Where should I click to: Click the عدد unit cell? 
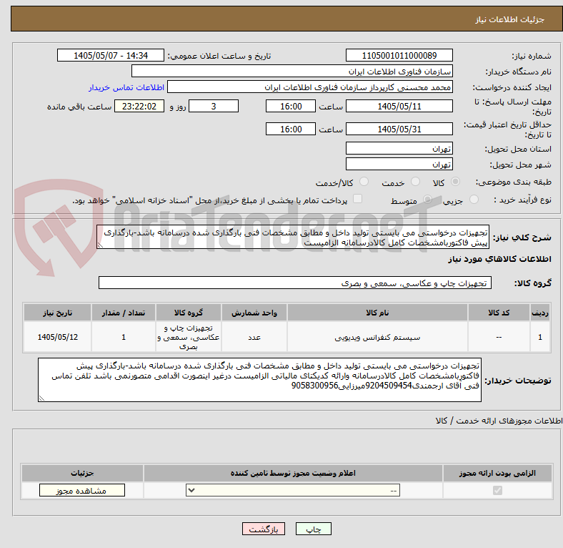click(x=254, y=337)
